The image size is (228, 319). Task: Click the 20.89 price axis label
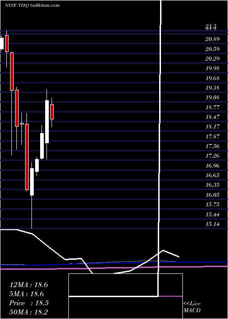coord(212,39)
